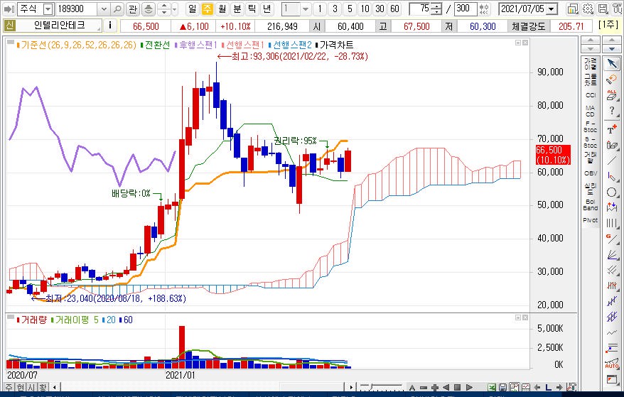The width and height of the screenshot is (624, 397).
Task: Click the ALL erase tool icon
Action: coord(611,95)
